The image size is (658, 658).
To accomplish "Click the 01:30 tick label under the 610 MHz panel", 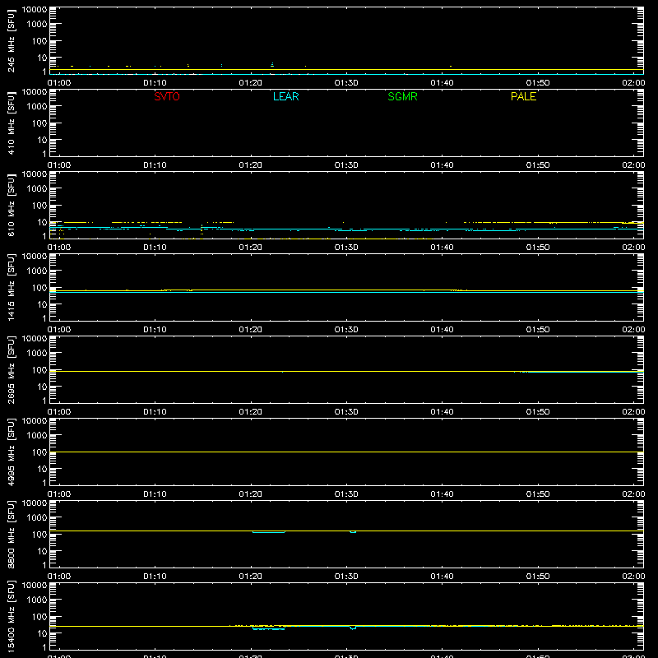I will 346,248.
